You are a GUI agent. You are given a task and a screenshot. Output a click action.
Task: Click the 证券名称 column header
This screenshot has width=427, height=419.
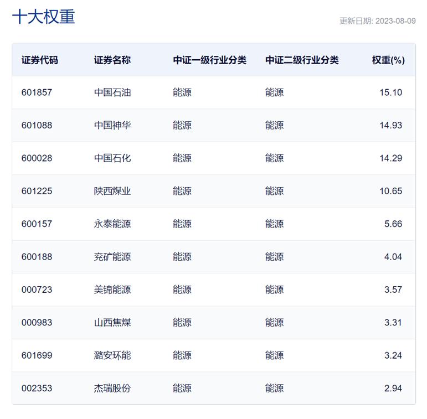(x=112, y=60)
